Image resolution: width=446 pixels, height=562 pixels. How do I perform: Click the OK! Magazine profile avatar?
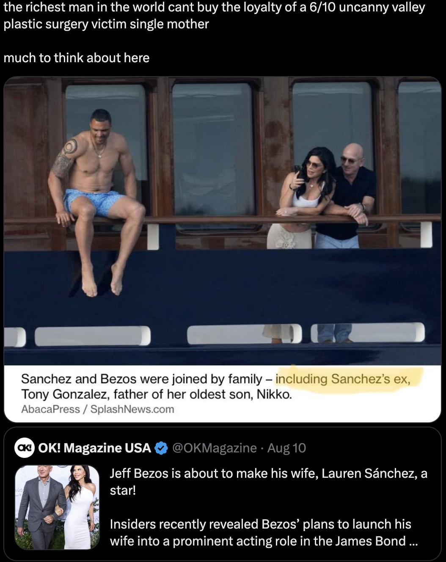point(25,448)
